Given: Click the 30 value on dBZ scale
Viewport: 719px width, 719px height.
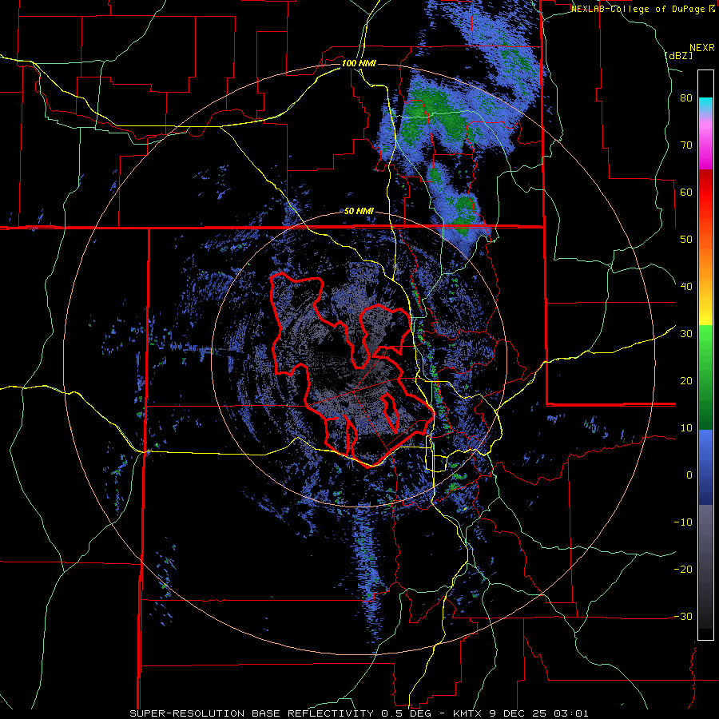Looking at the screenshot, I should (686, 334).
